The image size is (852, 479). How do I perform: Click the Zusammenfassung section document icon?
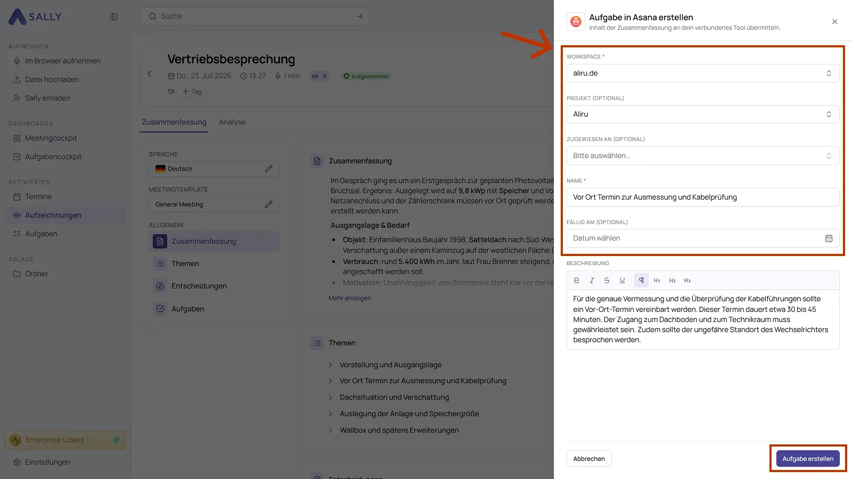[x=317, y=161]
